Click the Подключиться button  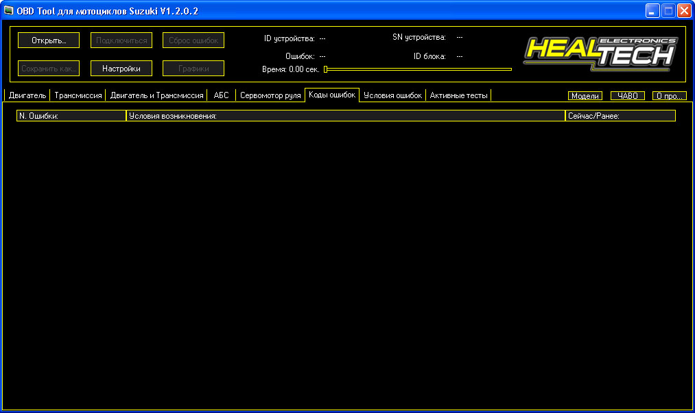click(x=121, y=40)
